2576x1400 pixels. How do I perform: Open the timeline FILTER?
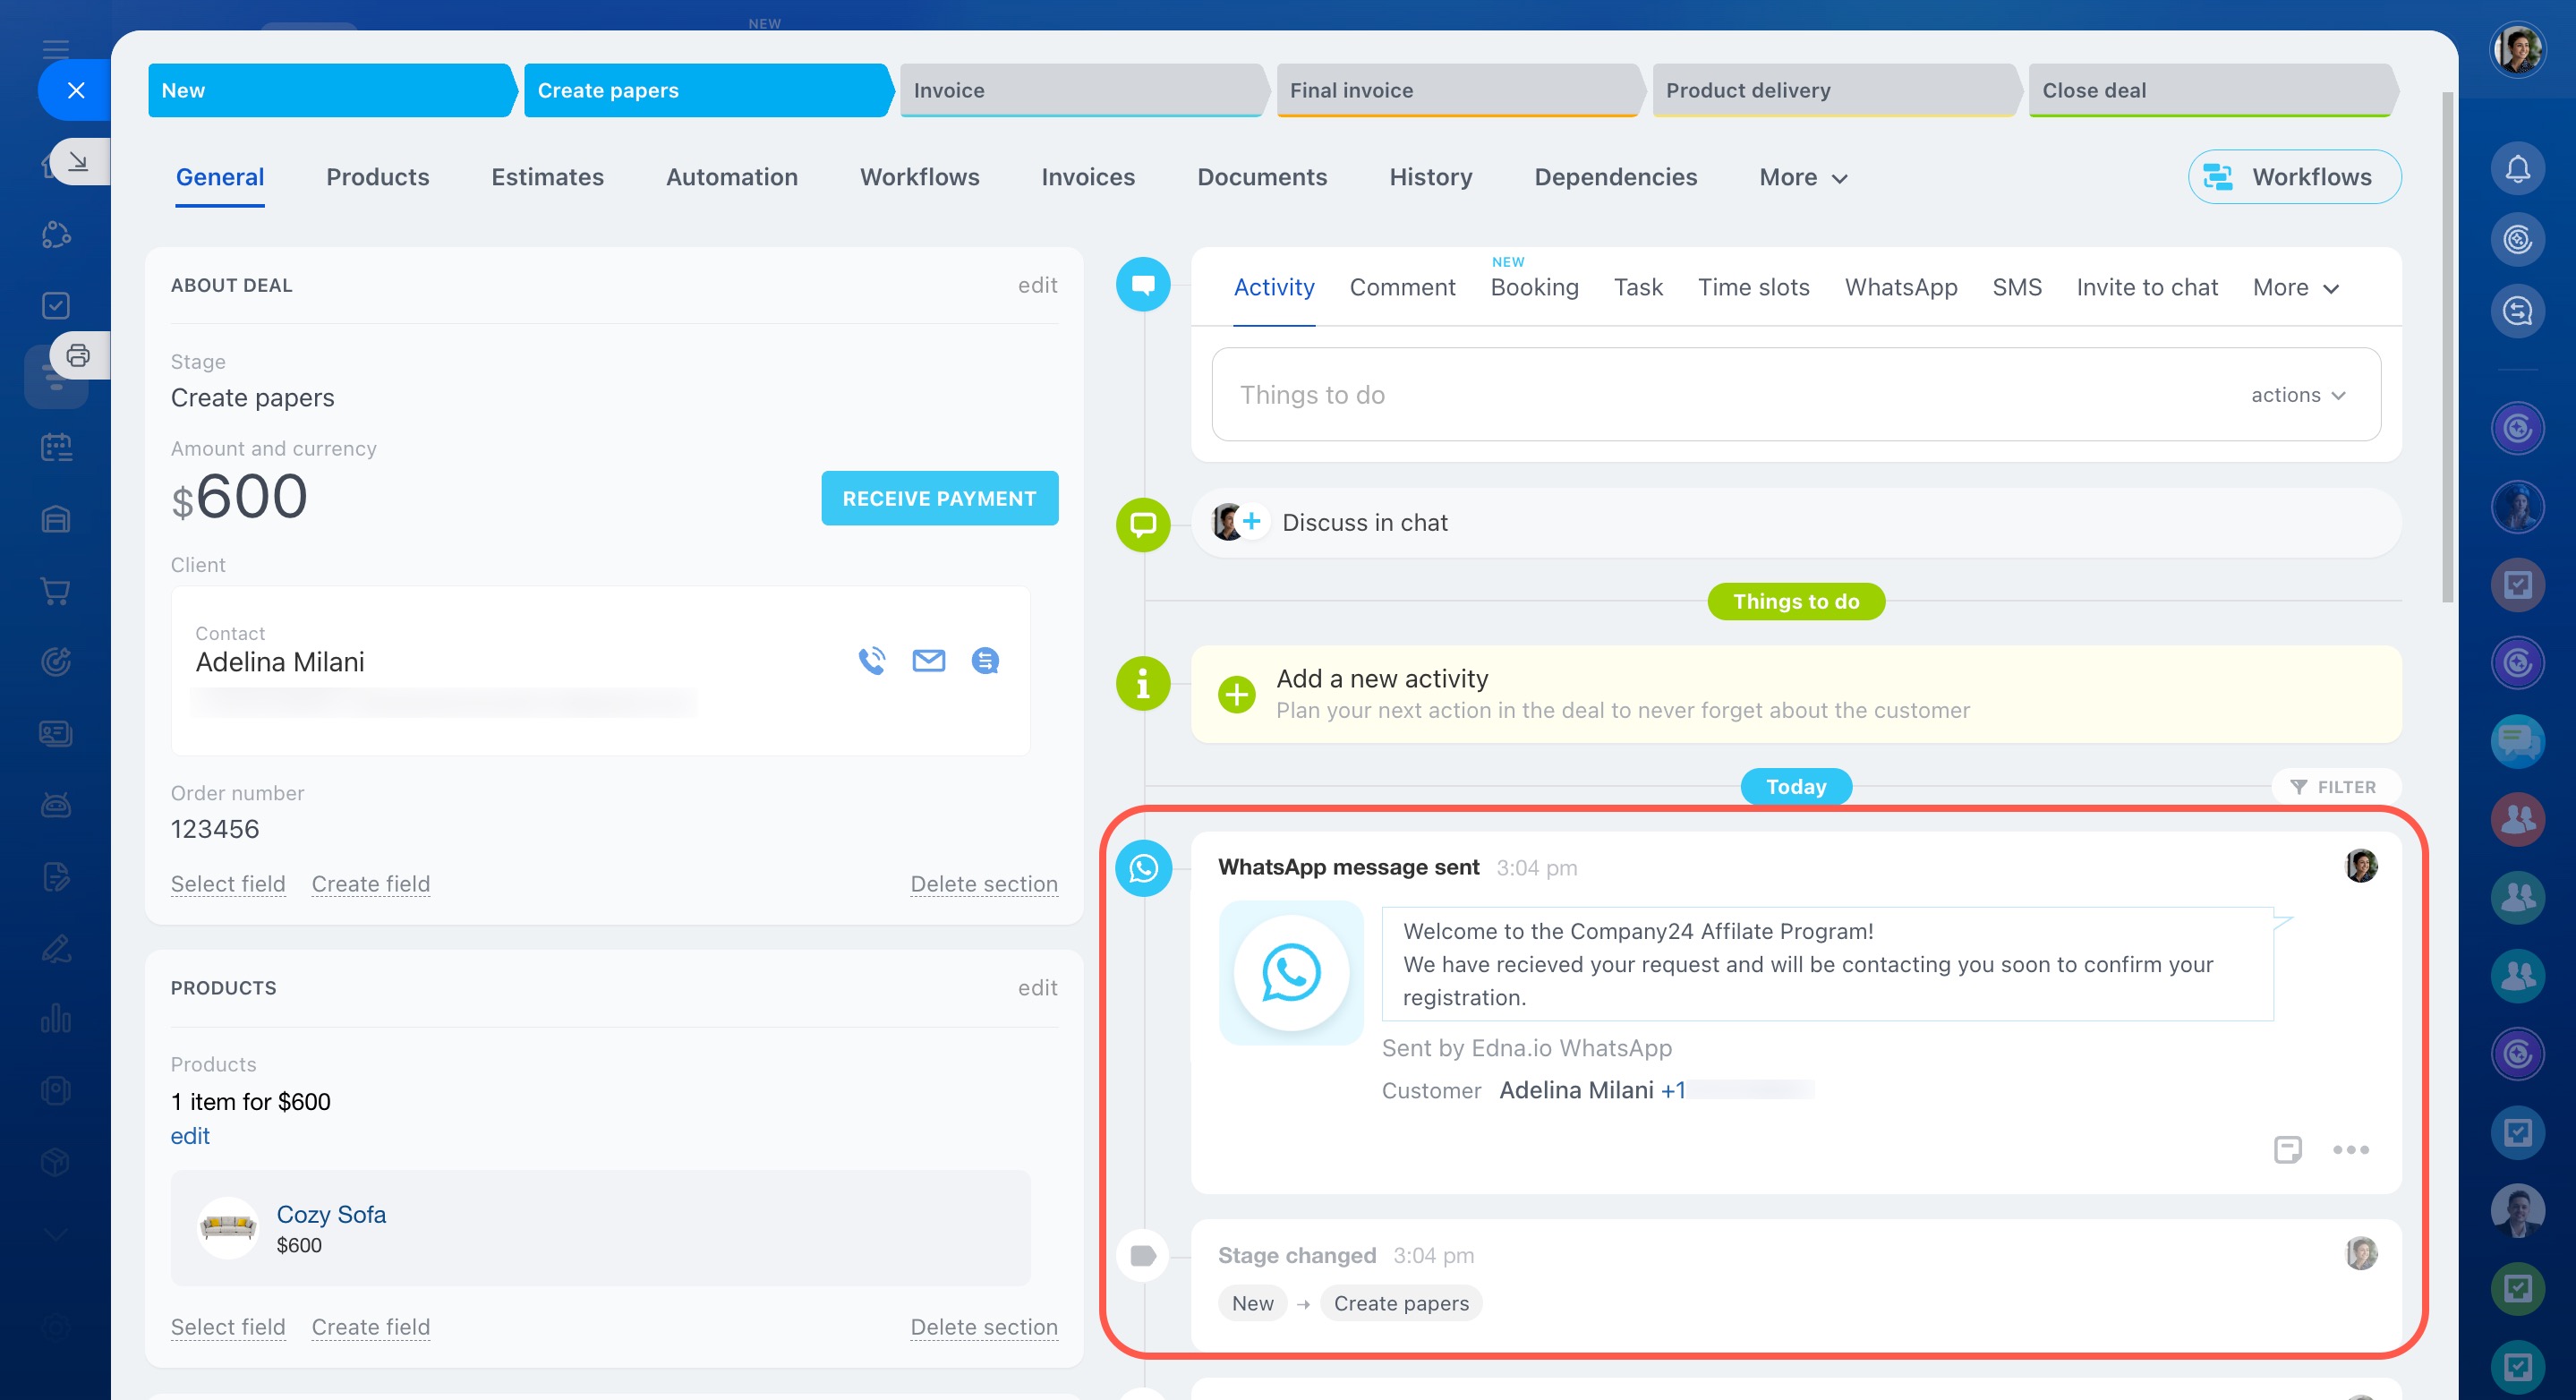2333,787
